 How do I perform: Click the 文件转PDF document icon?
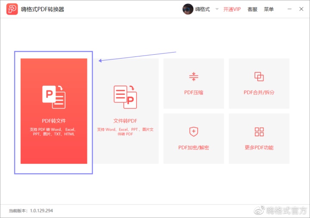[125, 97]
